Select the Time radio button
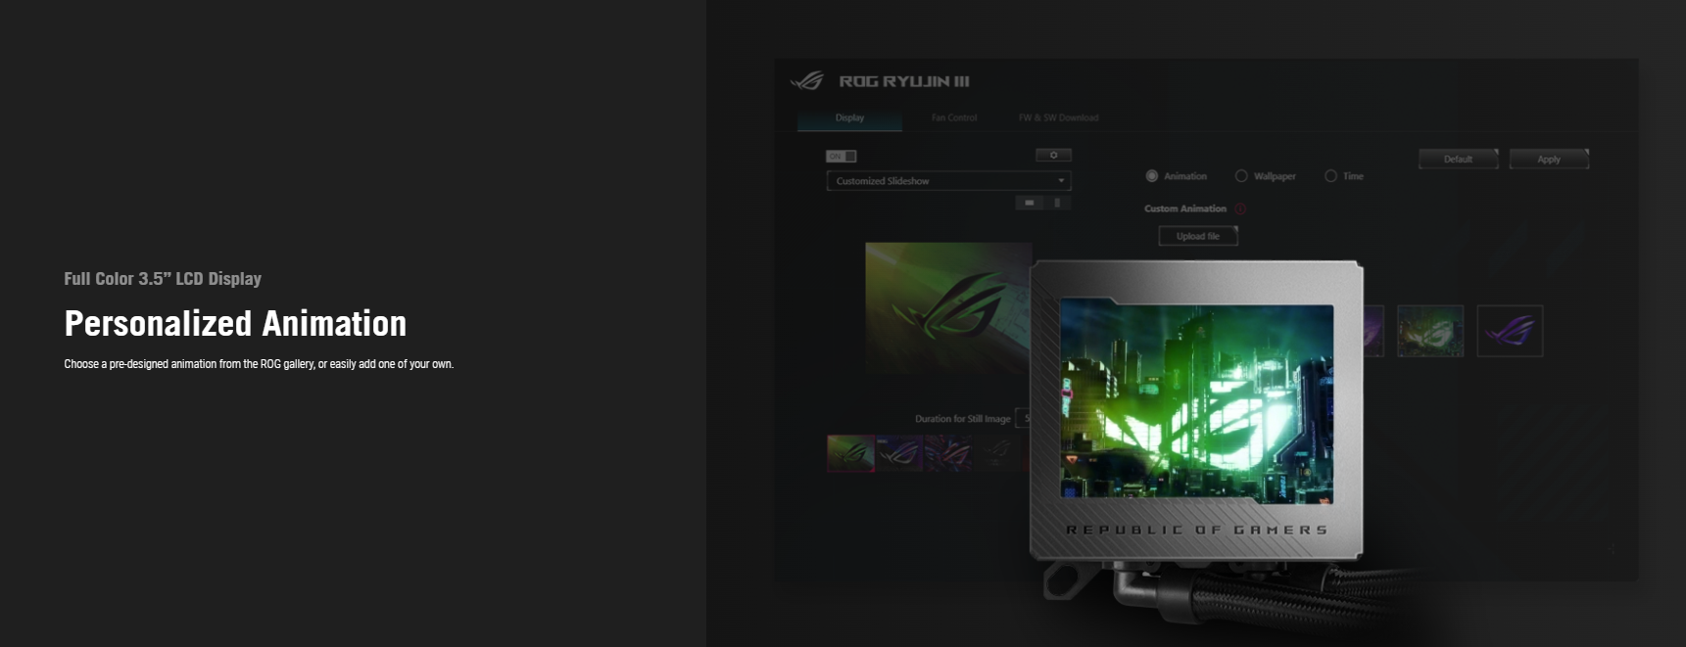The height and width of the screenshot is (647, 1686). (x=1330, y=176)
